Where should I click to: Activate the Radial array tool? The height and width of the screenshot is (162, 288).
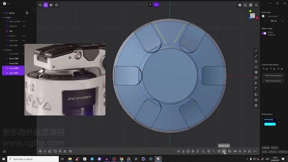pos(224,151)
